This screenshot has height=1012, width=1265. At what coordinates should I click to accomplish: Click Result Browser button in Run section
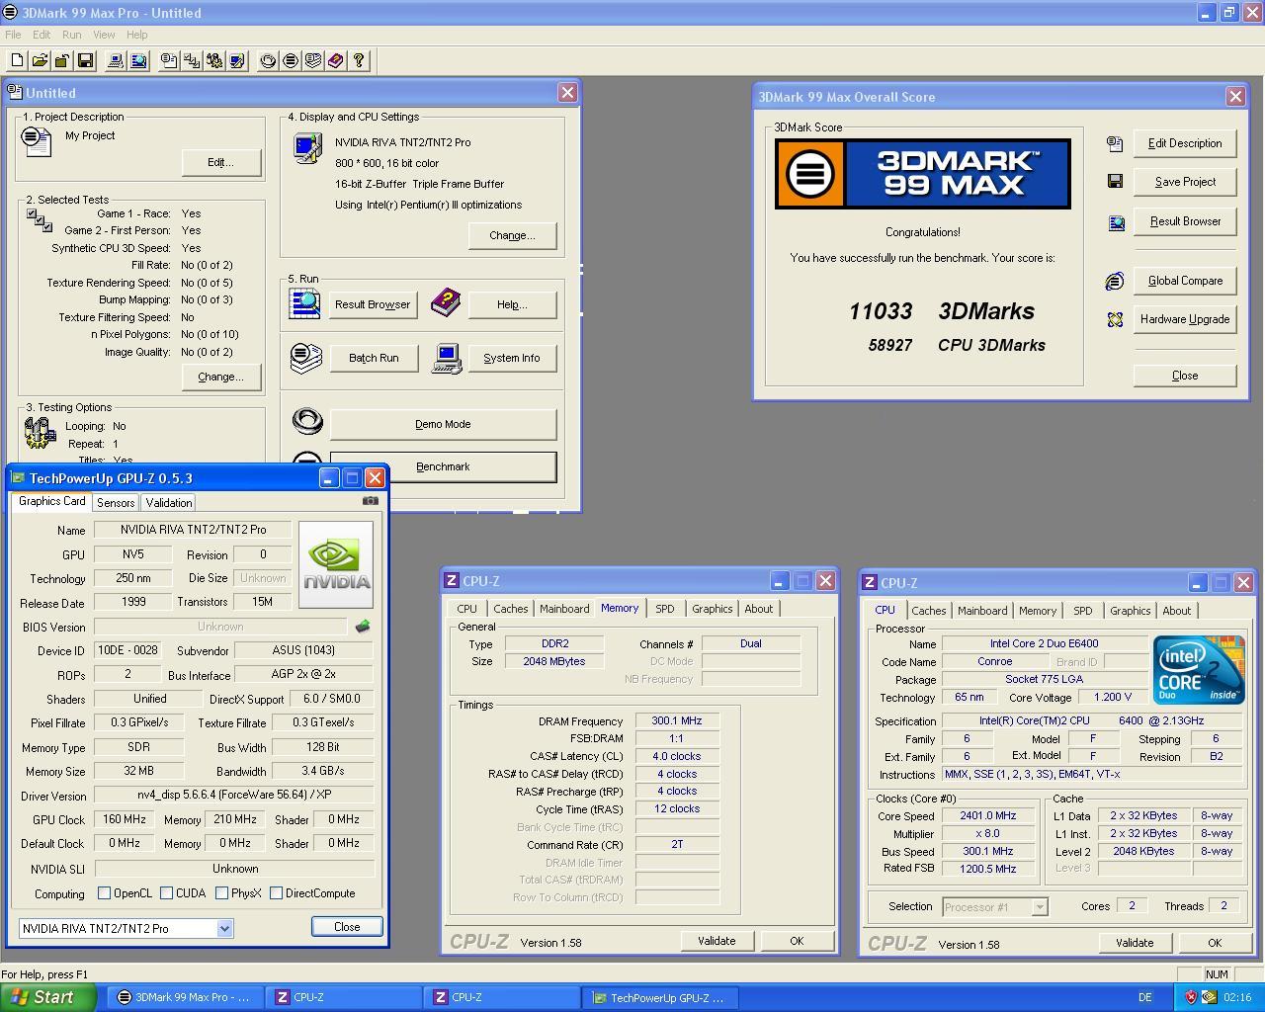tap(373, 304)
